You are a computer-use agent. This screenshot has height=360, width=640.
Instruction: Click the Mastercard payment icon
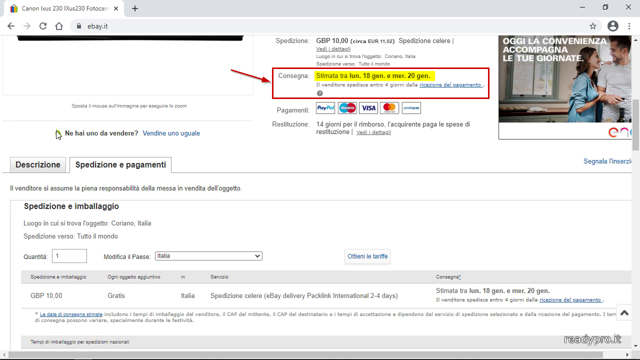(389, 108)
